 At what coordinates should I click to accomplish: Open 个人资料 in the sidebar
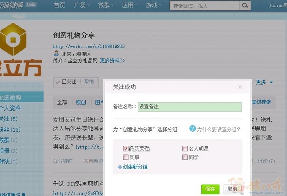tap(11, 108)
